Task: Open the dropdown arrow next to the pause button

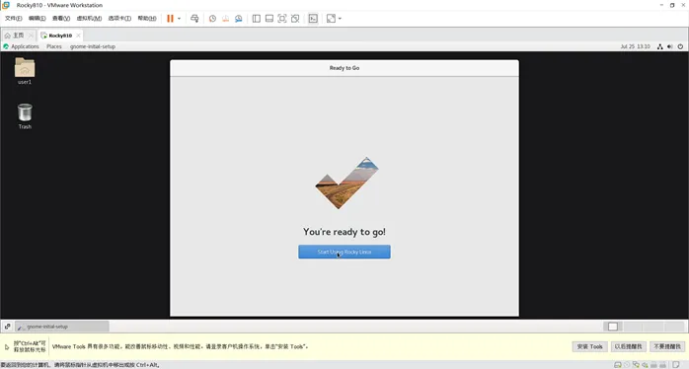Action: coord(180,19)
